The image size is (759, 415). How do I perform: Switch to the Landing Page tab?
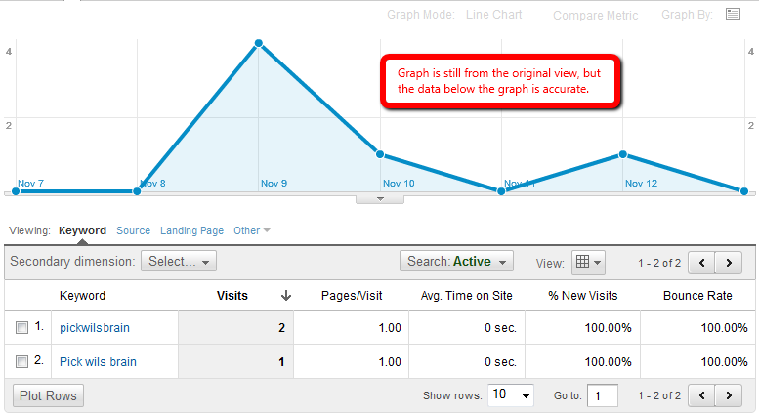click(191, 231)
